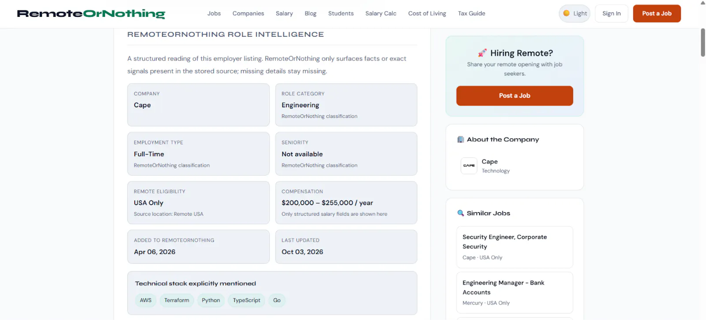This screenshot has height=320, width=706.
Task: Click the last updated date Oct 03, 2026
Action: (302, 252)
